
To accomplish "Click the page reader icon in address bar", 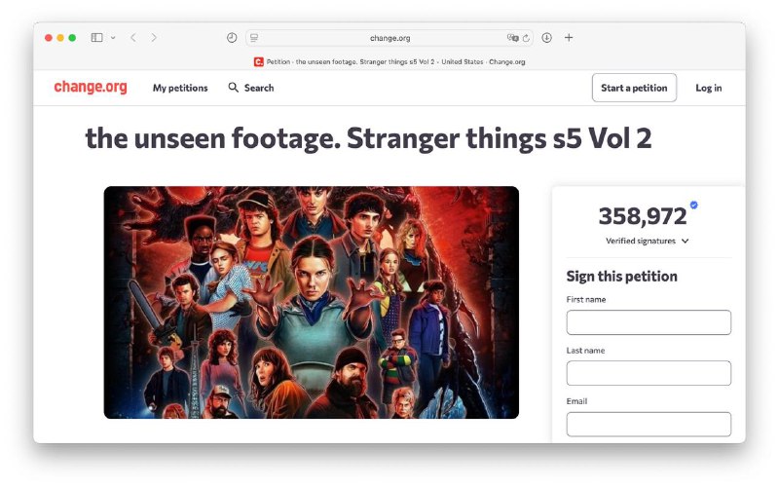I will (x=254, y=38).
